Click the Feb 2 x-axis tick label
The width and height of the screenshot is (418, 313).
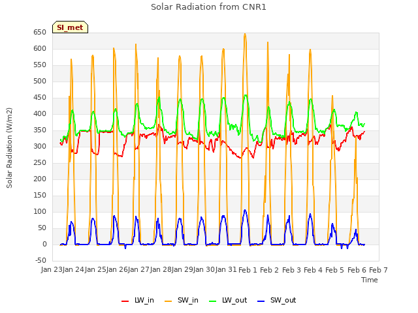pos(270,270)
